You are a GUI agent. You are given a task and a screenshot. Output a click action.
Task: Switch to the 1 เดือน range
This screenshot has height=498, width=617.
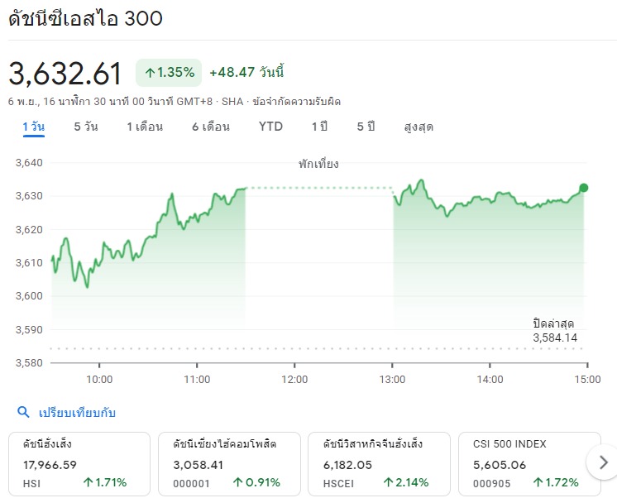145,127
